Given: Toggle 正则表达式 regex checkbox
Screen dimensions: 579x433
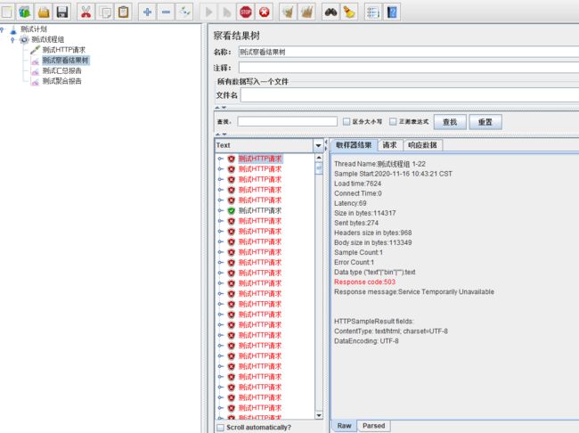Looking at the screenshot, I should (393, 121).
